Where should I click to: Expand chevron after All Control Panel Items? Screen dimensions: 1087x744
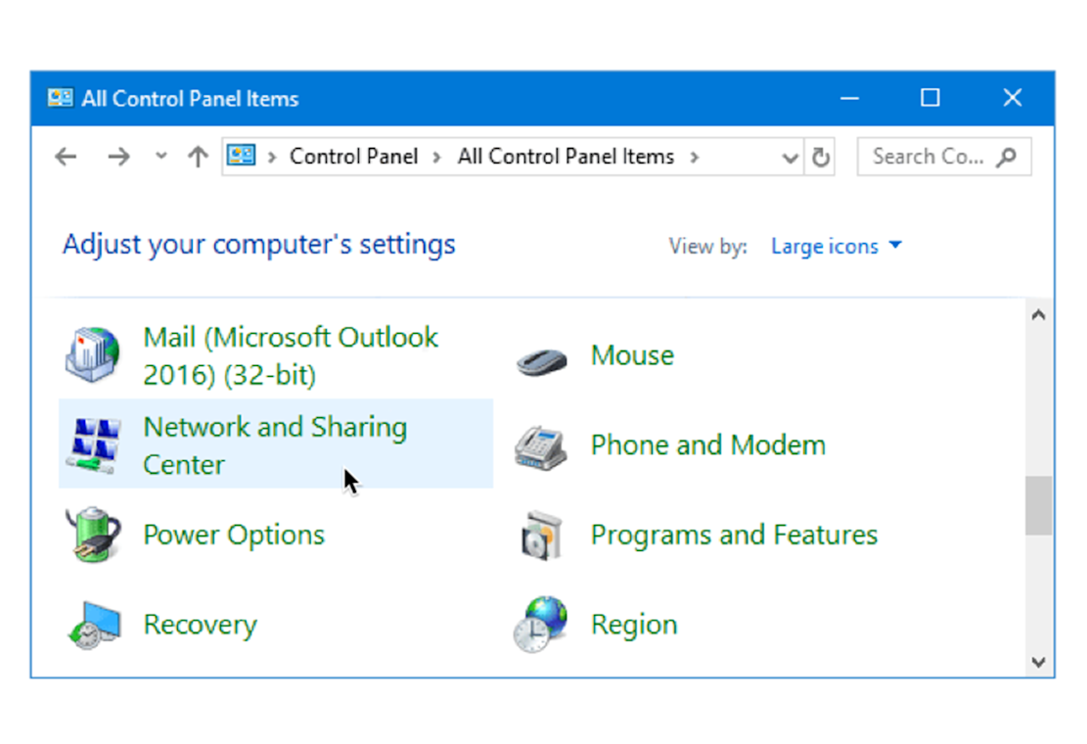pos(694,158)
